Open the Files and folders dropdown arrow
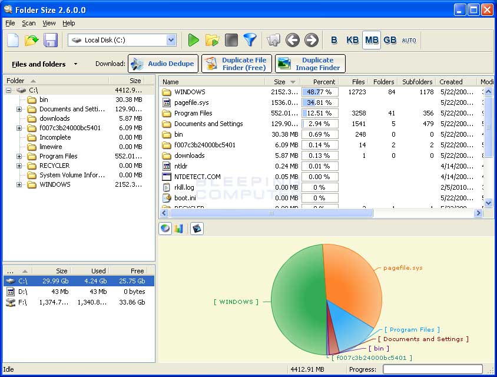 point(75,64)
